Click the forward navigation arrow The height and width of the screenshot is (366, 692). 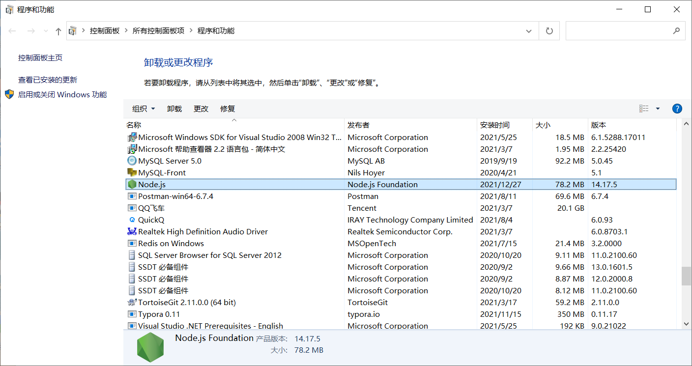(31, 31)
